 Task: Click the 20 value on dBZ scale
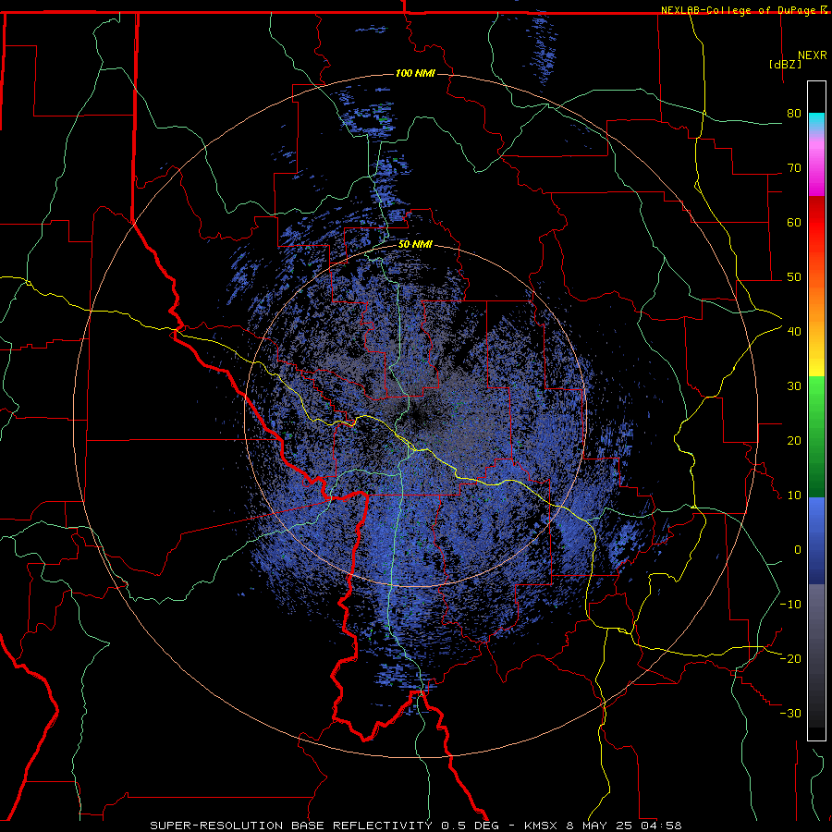click(794, 441)
